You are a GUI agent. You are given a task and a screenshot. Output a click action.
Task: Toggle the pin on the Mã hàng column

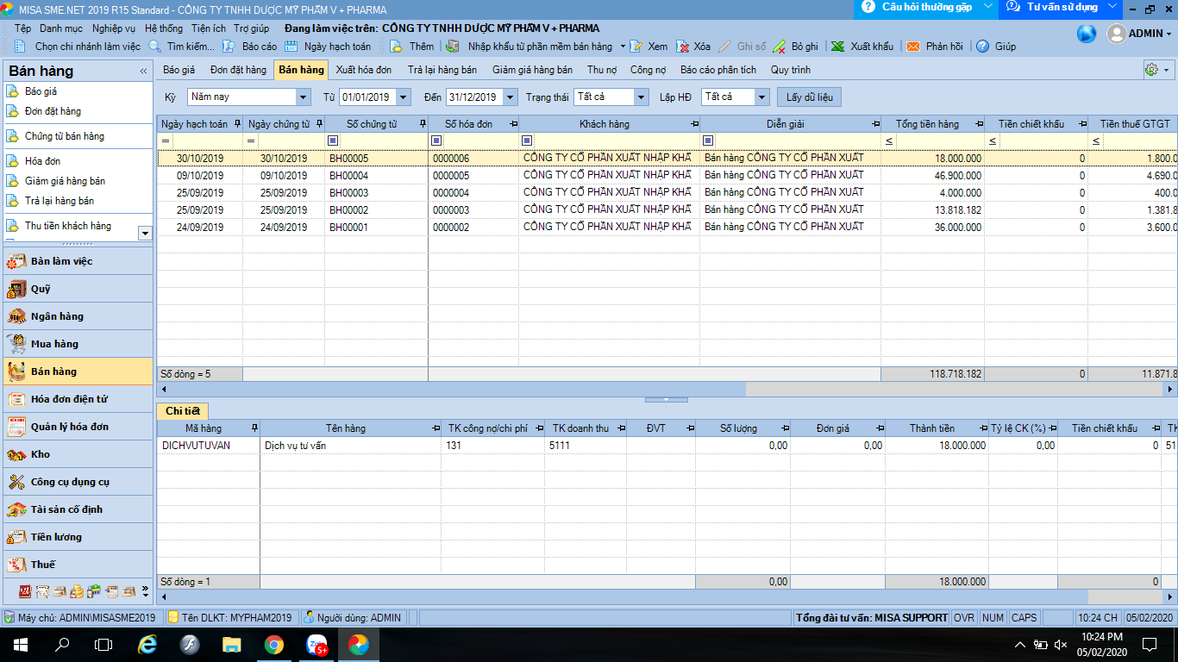coord(254,428)
